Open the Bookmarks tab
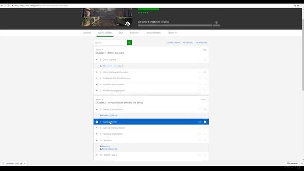304x171 pixels. point(134,33)
